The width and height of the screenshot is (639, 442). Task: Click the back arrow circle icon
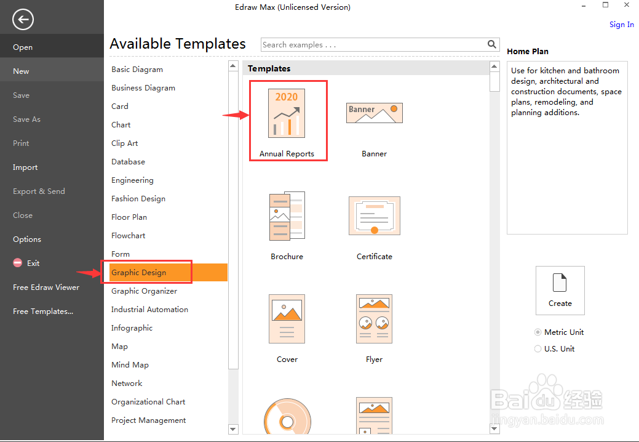(23, 19)
